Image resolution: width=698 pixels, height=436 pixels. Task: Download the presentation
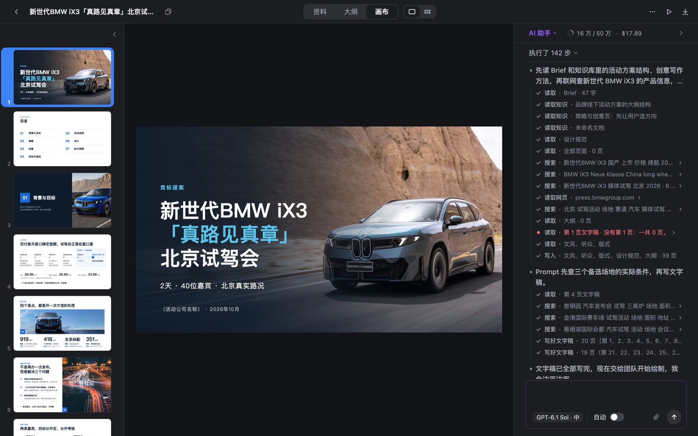coord(685,12)
